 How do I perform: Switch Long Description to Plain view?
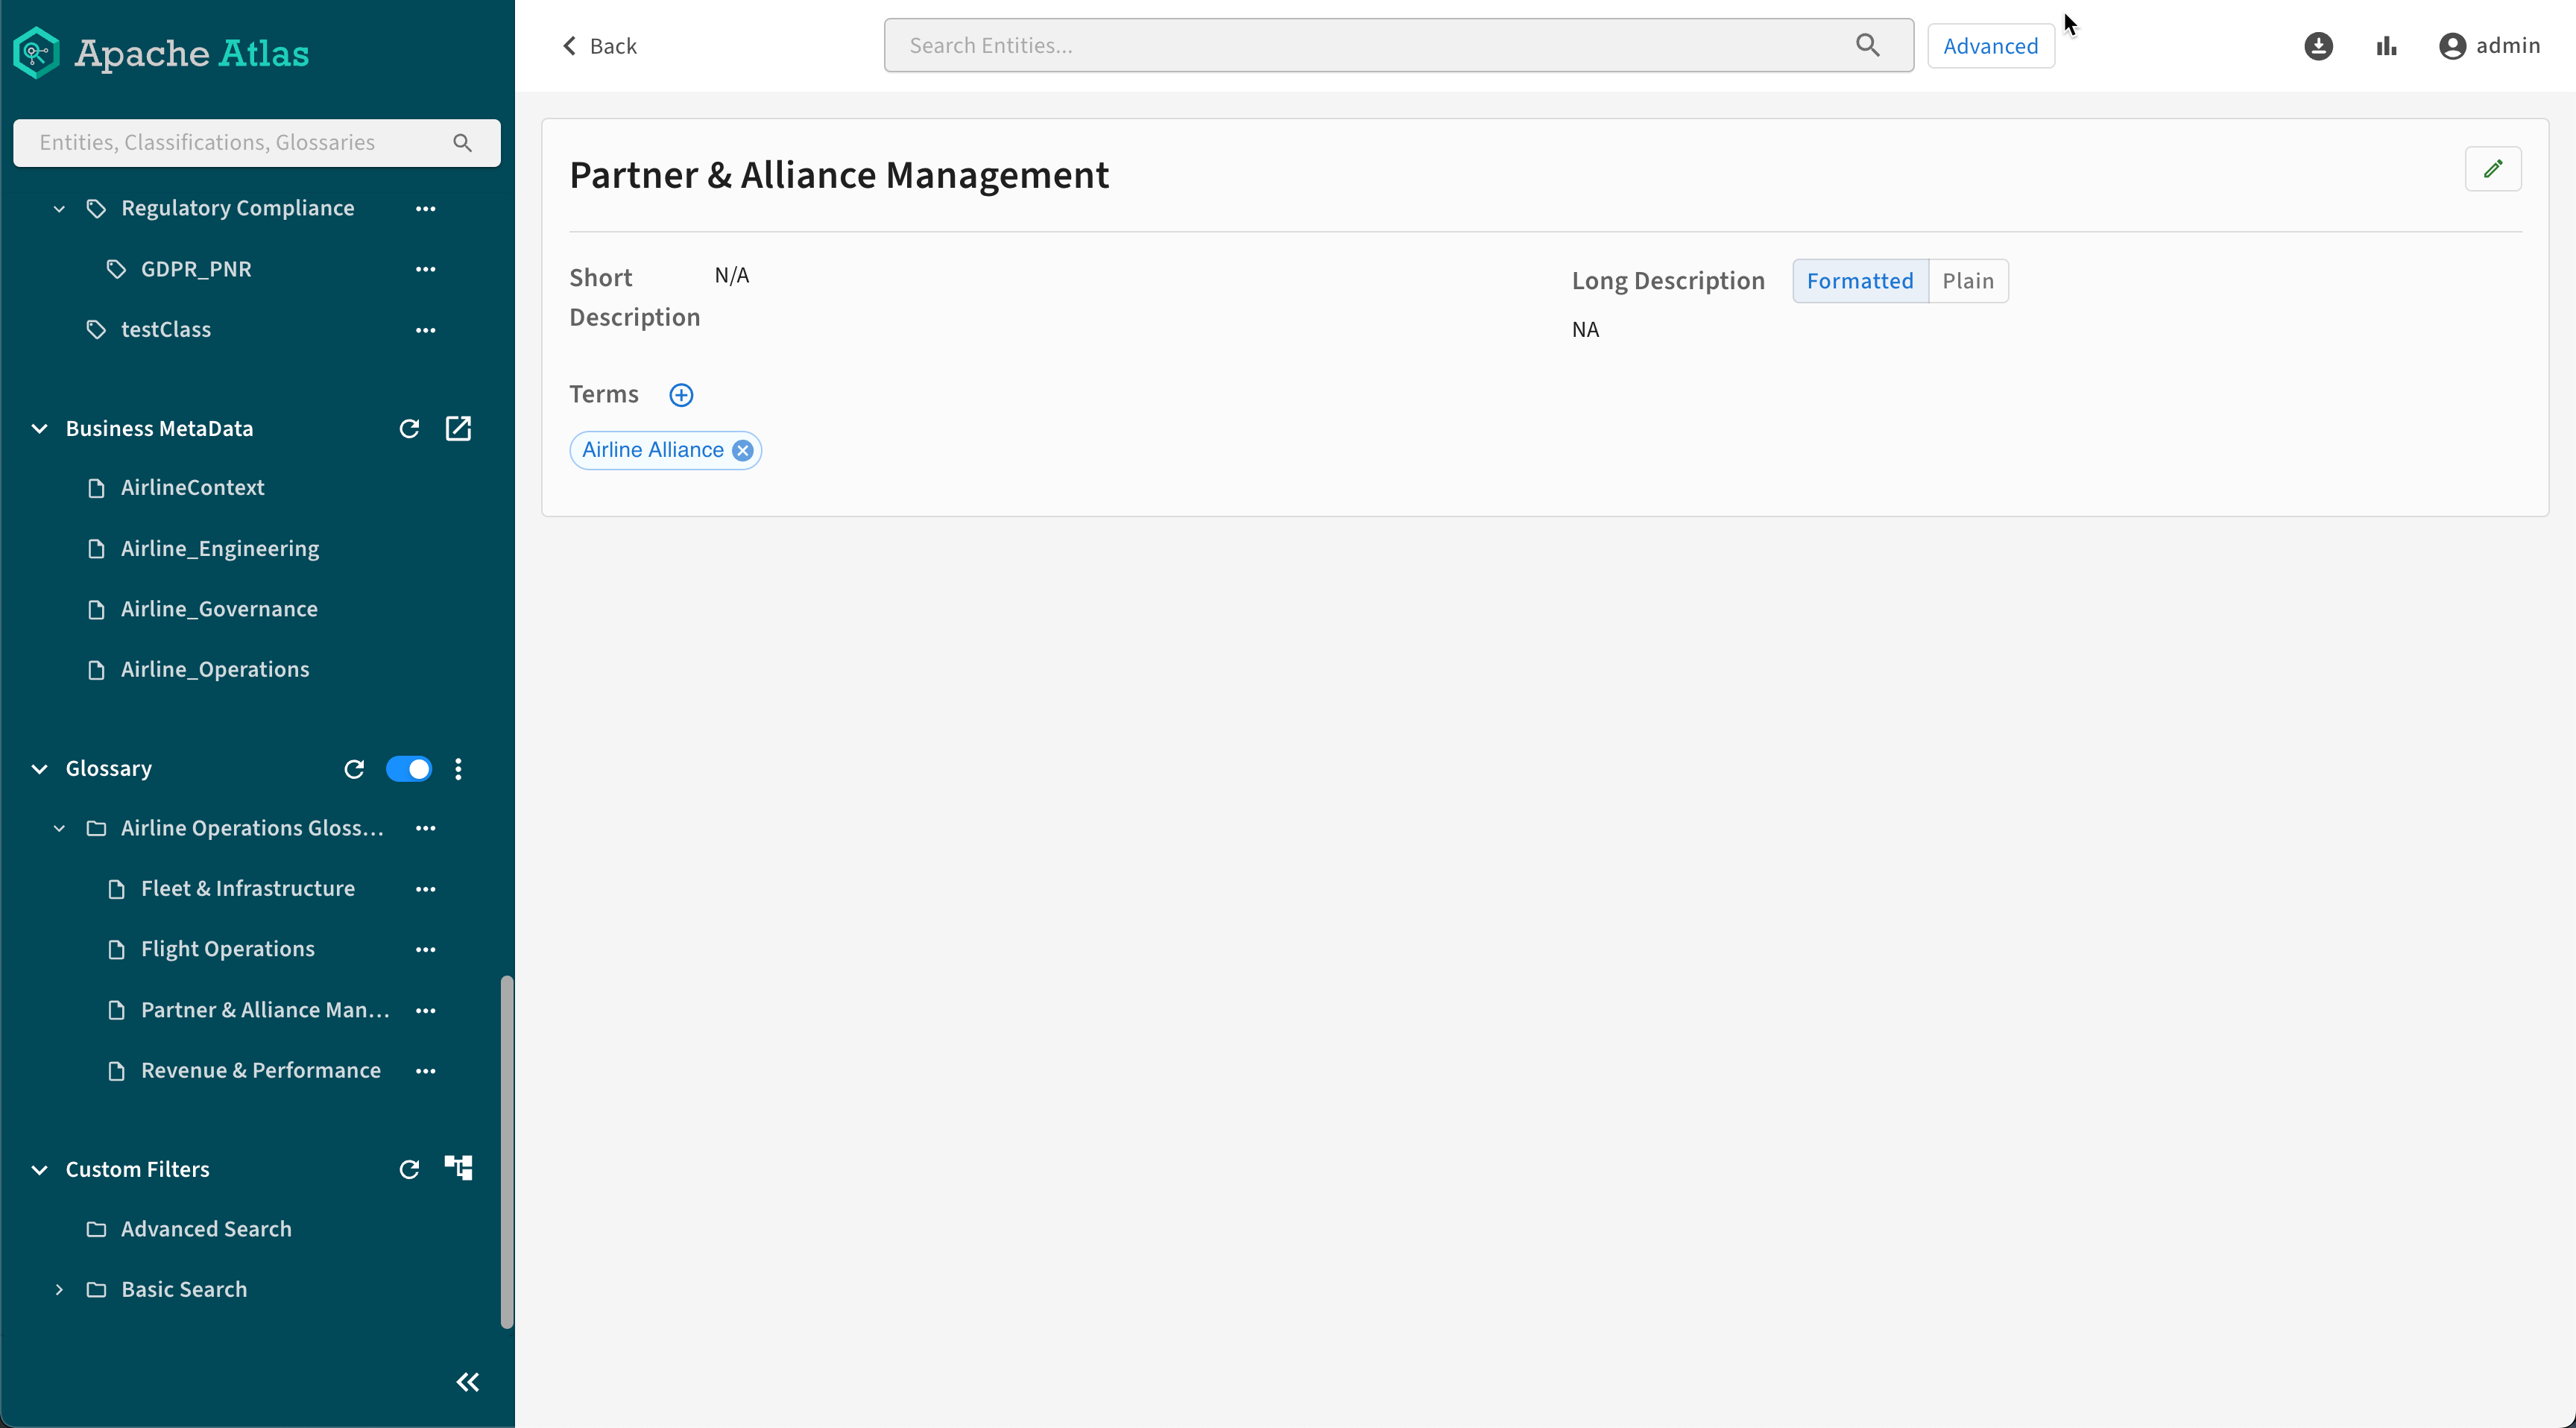(x=1967, y=281)
